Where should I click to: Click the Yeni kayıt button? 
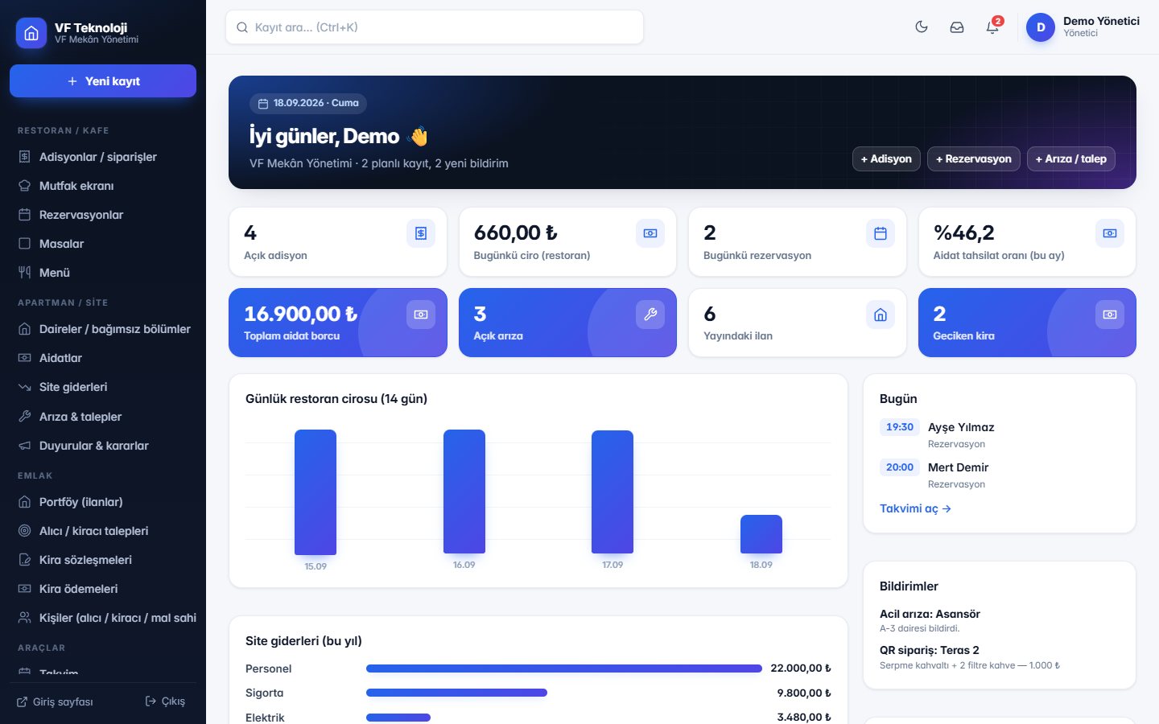click(x=103, y=81)
